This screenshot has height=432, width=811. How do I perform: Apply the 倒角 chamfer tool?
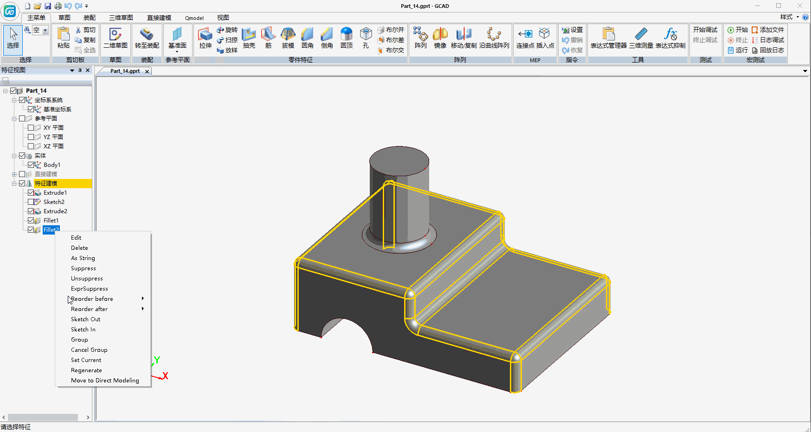pyautogui.click(x=327, y=38)
